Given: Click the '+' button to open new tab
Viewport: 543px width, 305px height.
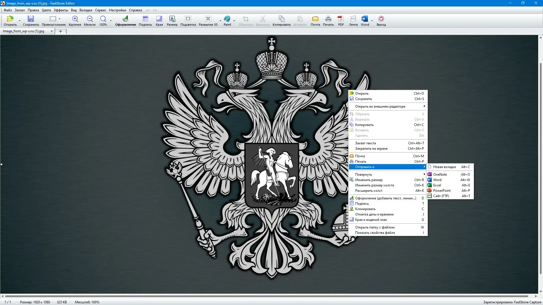Looking at the screenshot, I should pos(60,31).
